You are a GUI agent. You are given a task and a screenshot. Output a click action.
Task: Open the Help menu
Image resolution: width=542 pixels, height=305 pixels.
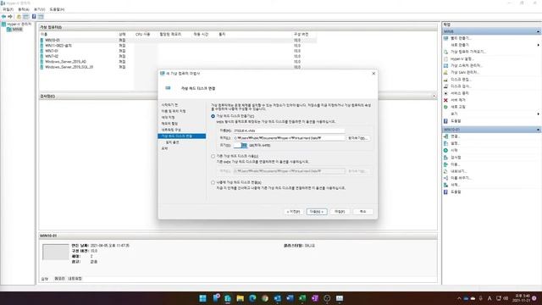(x=57, y=9)
